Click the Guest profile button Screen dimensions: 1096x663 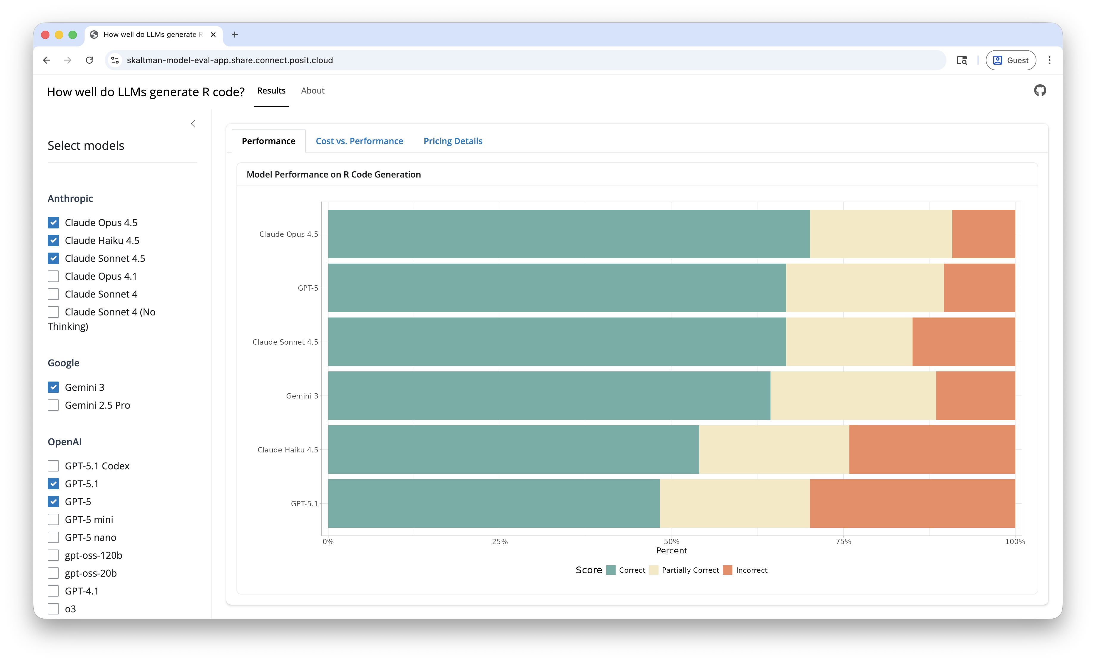click(x=1011, y=60)
